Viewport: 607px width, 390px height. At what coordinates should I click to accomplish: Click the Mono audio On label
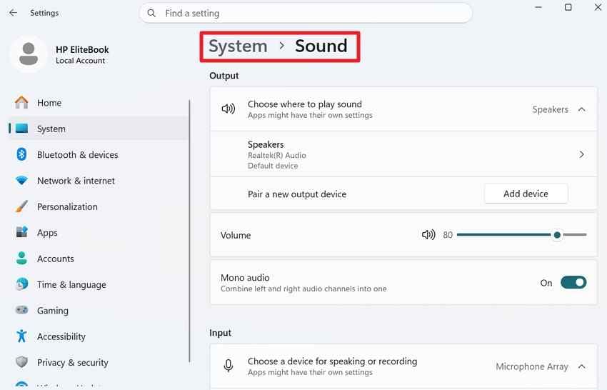point(546,283)
